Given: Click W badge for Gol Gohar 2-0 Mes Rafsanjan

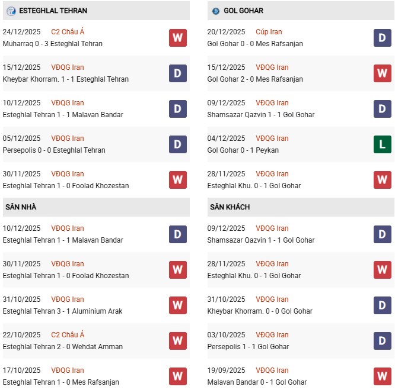Looking at the screenshot, I should click(x=382, y=73).
